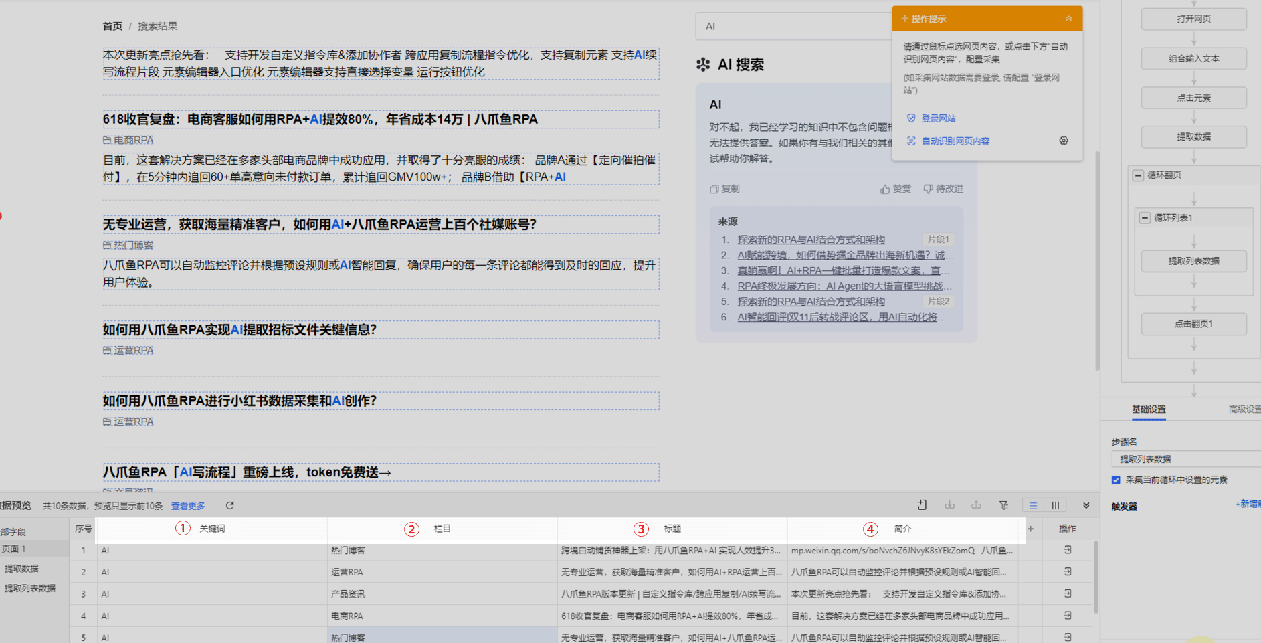Screen dimensions: 1261x643
Task: Click the 简介 column header
Action: coord(902,529)
